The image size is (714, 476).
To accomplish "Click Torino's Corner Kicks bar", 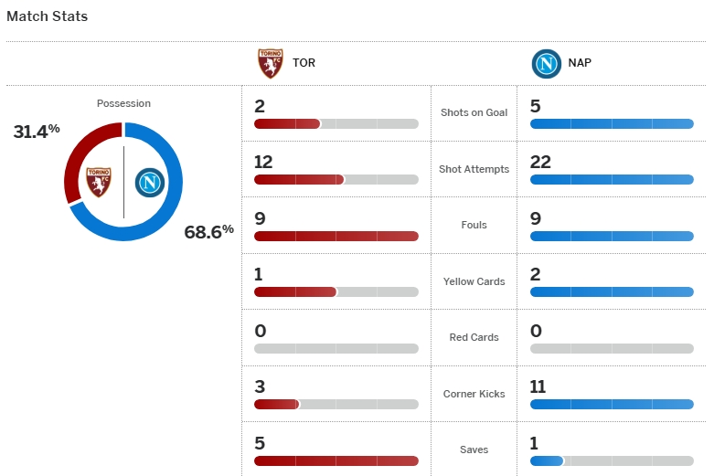I will 336,405.
